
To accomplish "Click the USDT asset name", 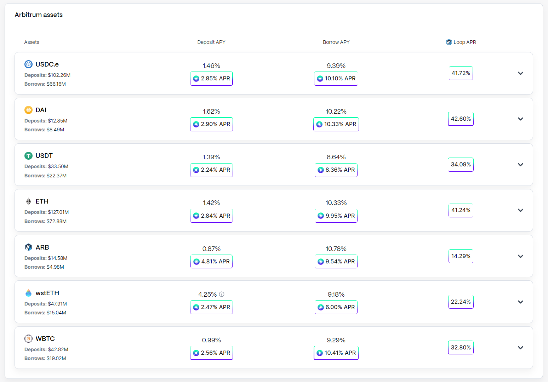I will click(44, 155).
